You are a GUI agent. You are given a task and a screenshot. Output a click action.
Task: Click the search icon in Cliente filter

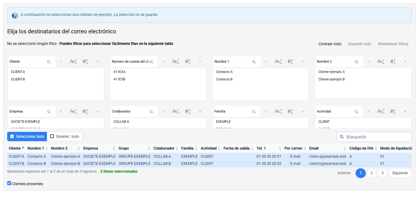49,62
